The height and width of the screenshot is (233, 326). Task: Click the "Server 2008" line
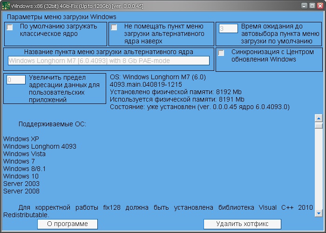21,191
